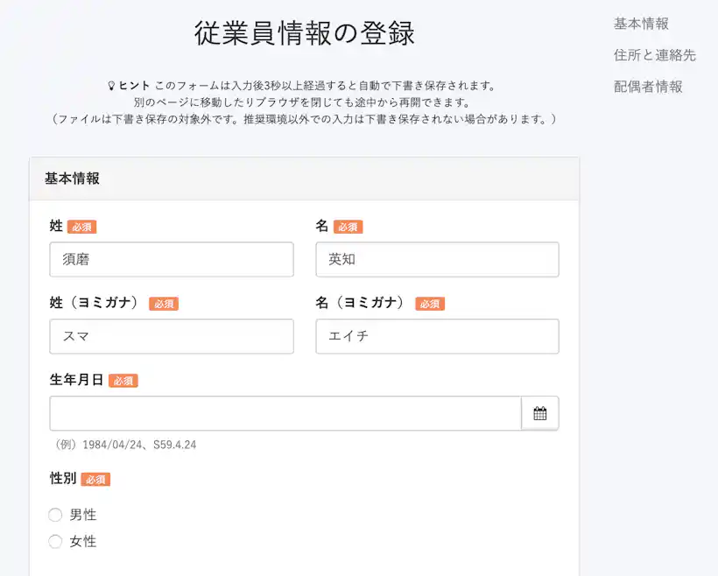Open the 住所と連絡先 sidebar link
Viewport: 718px width, 576px height.
tap(653, 54)
